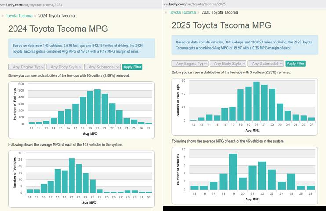
Task: Click the 18 MPG bar in 2024 vehicles chart
Action: tap(58, 181)
